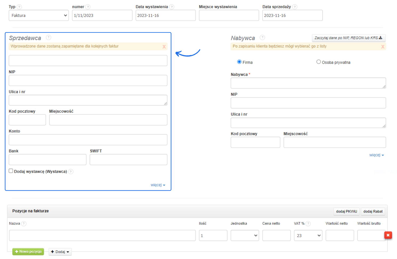Image resolution: width=397 pixels, height=259 pixels.
Task: Click help icon next to Nabywca heading
Action: (x=262, y=37)
